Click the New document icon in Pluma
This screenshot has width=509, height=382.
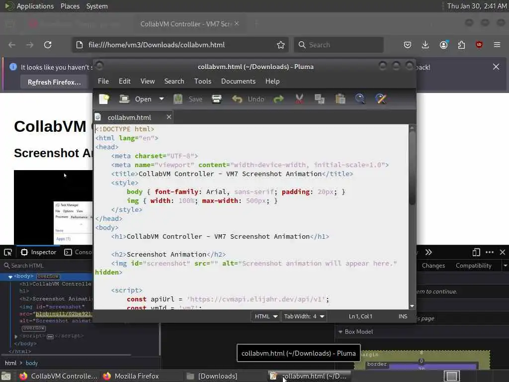pyautogui.click(x=104, y=99)
